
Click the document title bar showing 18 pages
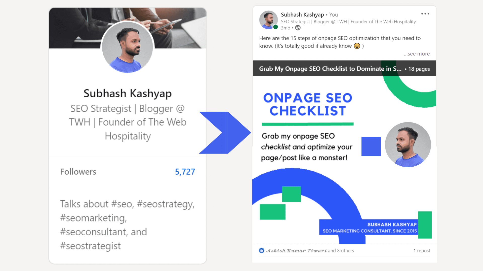click(x=344, y=68)
